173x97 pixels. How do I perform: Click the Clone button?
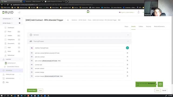click(x=157, y=91)
